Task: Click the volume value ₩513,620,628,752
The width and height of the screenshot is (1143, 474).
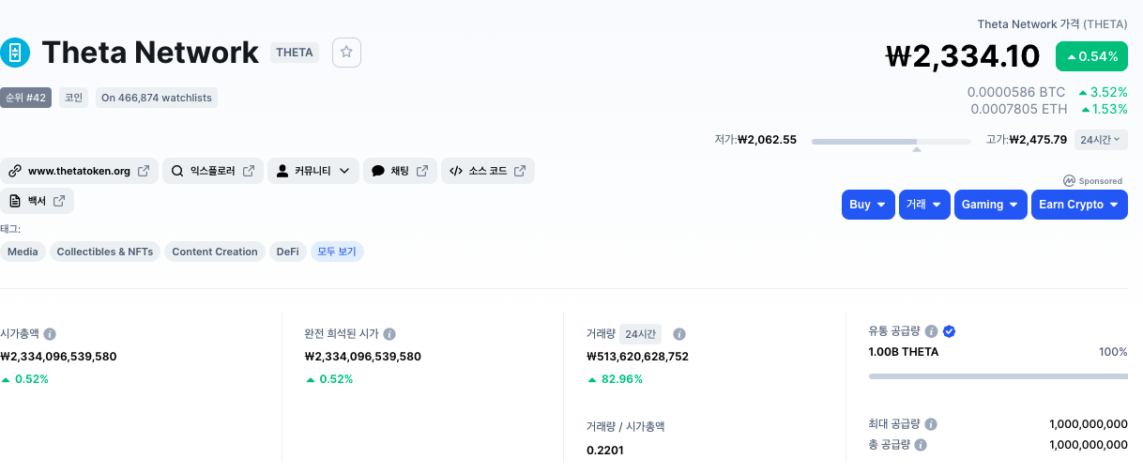Action: click(637, 357)
